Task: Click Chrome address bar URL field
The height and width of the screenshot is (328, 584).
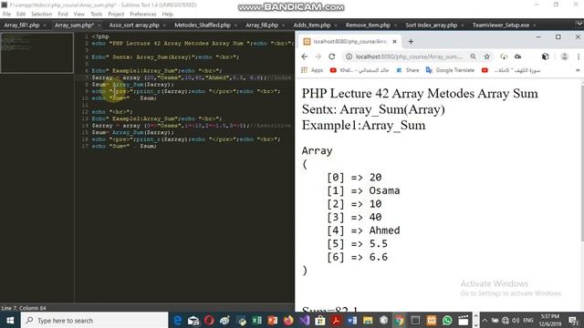Action: [408, 56]
